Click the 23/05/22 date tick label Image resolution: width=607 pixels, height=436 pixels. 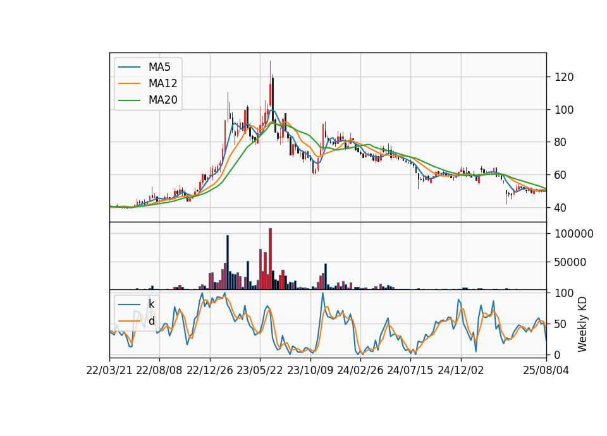tap(260, 371)
